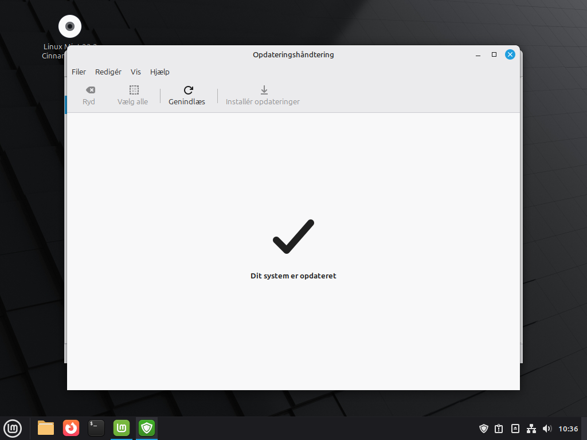Switch to the green Mint welcome app in taskbar

(122, 428)
